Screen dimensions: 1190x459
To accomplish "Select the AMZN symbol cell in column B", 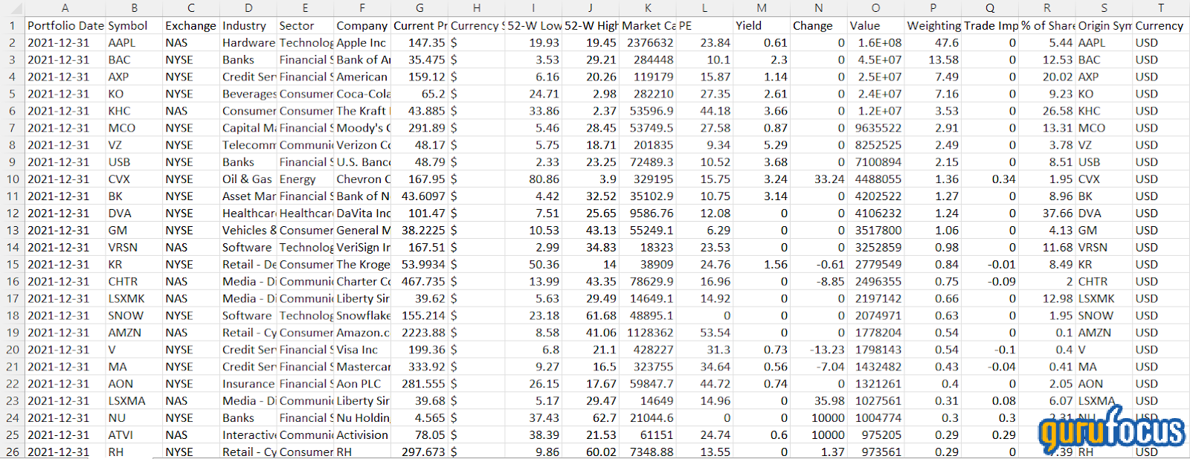I will (x=134, y=333).
